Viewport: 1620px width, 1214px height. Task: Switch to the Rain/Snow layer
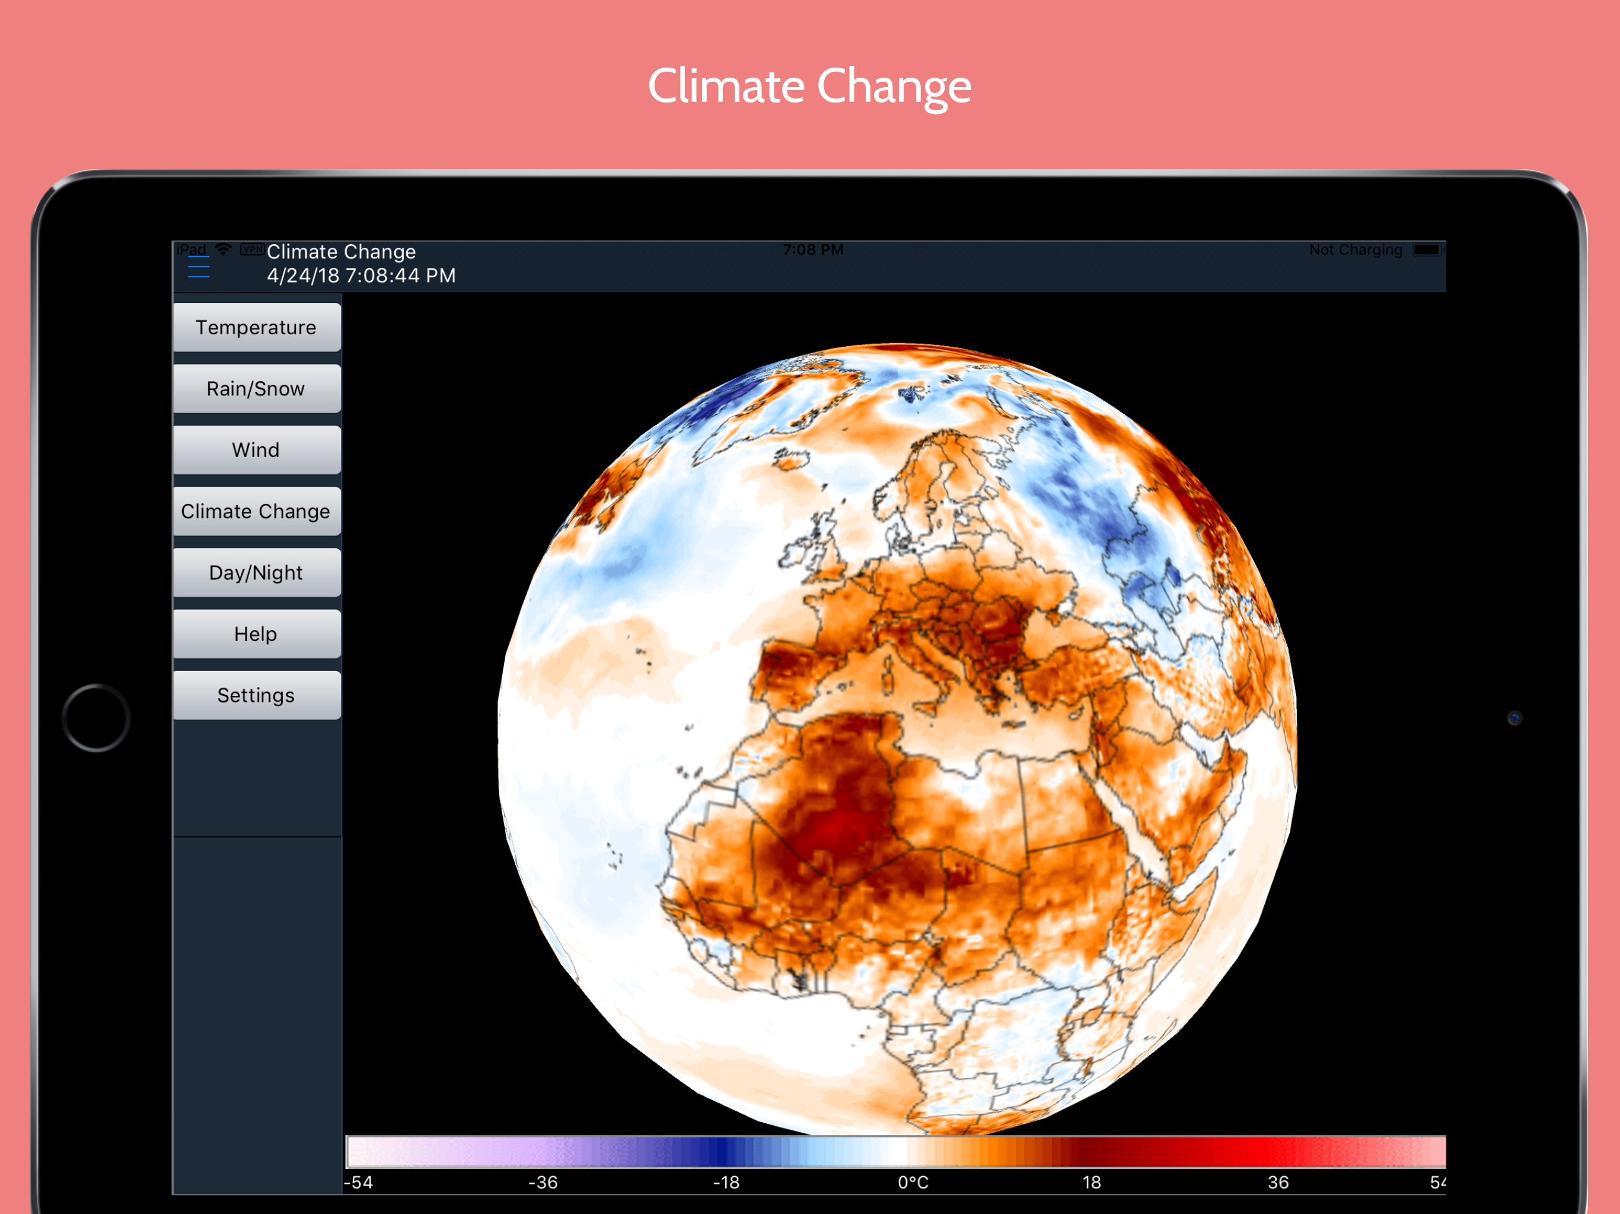click(x=256, y=389)
